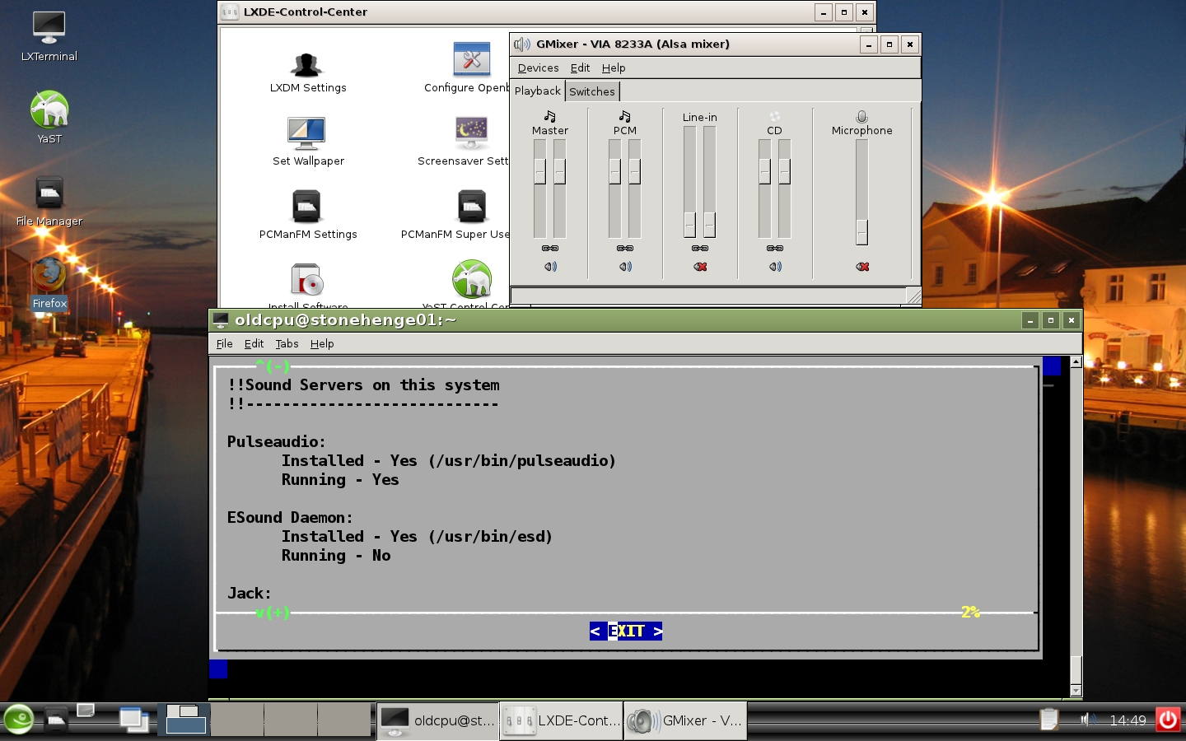The height and width of the screenshot is (741, 1186).
Task: Click the PCM channel music note icon
Action: coord(624,116)
